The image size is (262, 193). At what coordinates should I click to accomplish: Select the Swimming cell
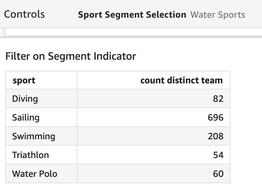coord(34,136)
